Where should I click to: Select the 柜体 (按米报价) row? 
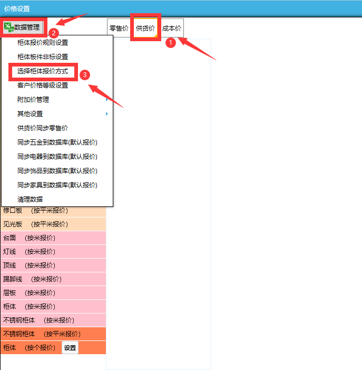pyautogui.click(x=53, y=306)
